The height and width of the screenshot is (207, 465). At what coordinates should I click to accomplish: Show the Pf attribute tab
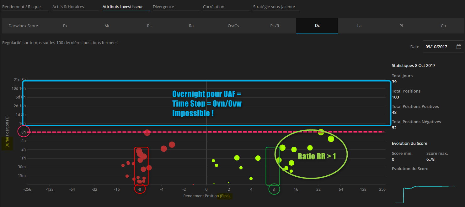click(401, 26)
